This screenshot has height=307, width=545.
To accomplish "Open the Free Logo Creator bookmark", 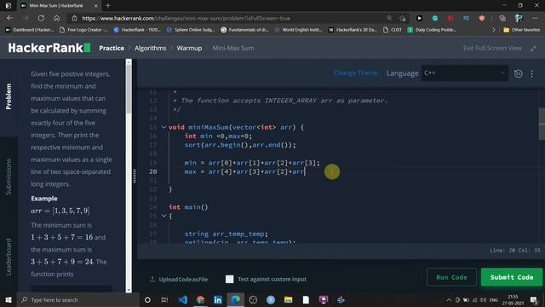I will pos(83,30).
